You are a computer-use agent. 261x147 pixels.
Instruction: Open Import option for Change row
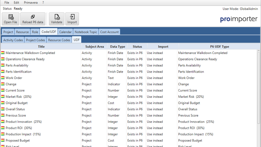[x=162, y=84]
